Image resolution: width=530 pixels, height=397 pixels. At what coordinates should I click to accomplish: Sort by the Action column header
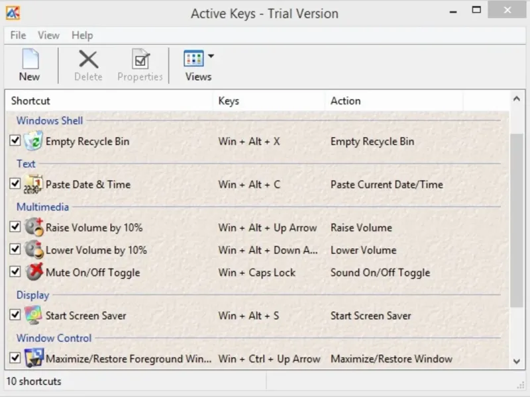(x=394, y=101)
